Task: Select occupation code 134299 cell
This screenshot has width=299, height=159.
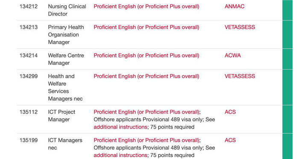Action: (29, 77)
